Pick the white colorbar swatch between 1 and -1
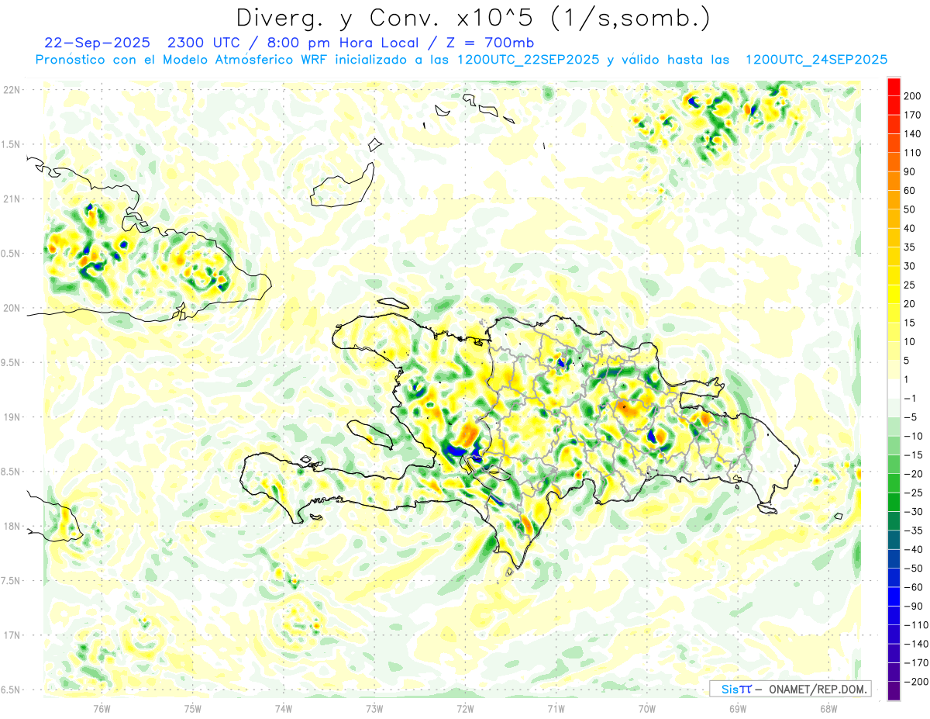Screen dimensions: 930x719 coord(894,389)
